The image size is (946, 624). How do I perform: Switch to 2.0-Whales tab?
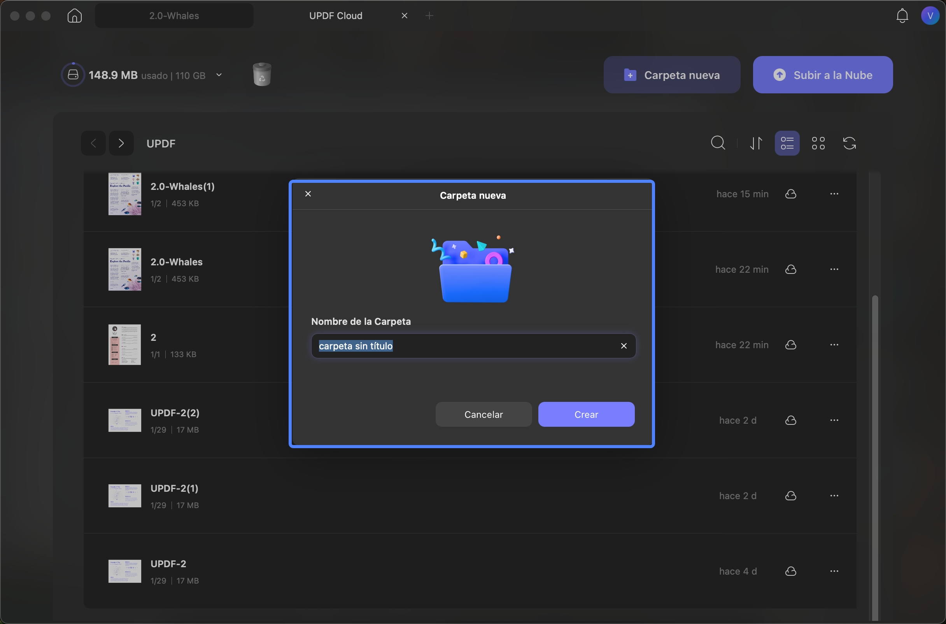point(174,16)
